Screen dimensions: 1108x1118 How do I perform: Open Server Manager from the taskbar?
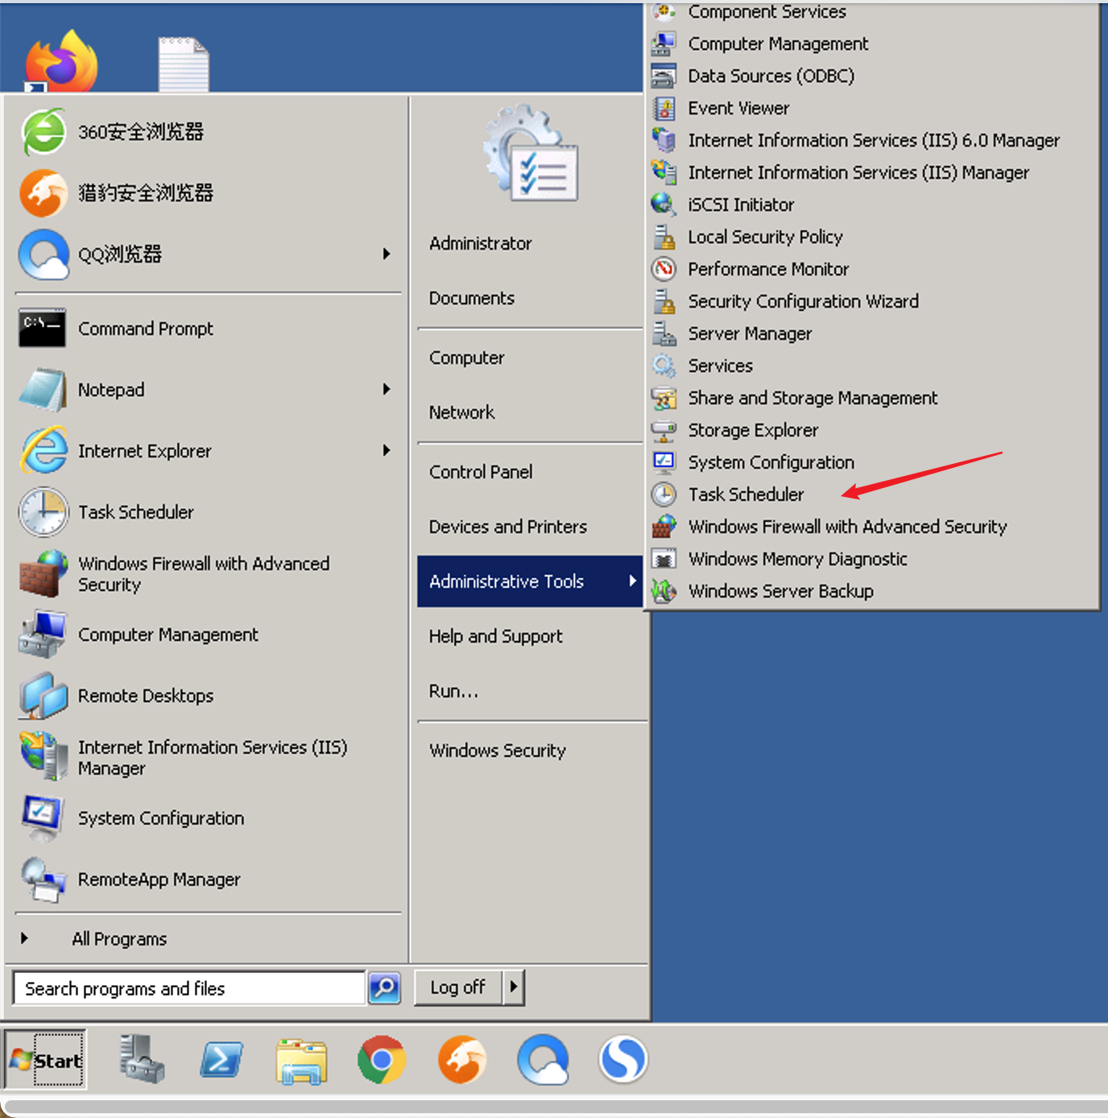point(142,1059)
